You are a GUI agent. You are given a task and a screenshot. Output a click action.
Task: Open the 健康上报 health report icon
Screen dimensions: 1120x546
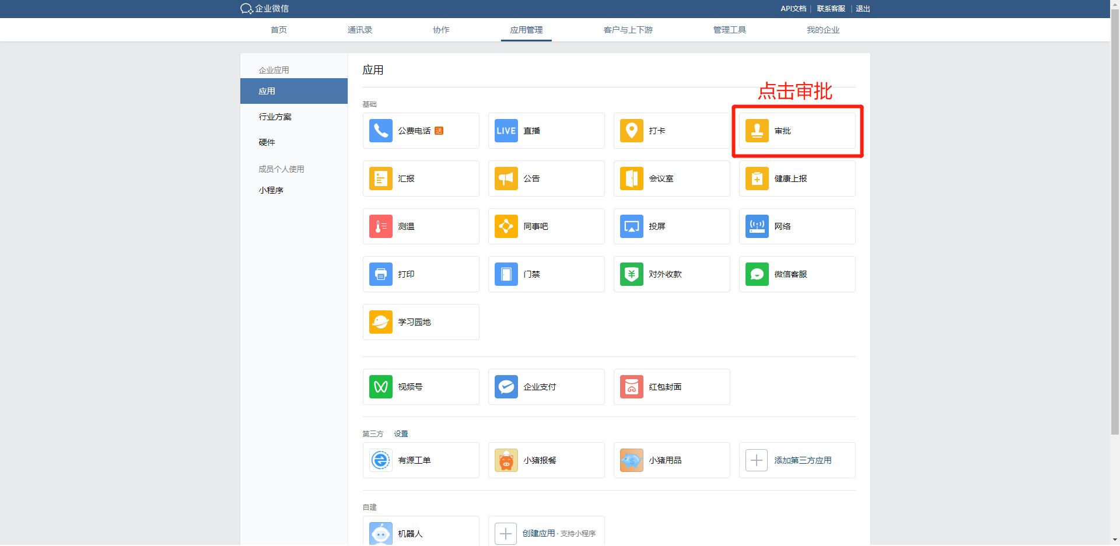pos(757,178)
